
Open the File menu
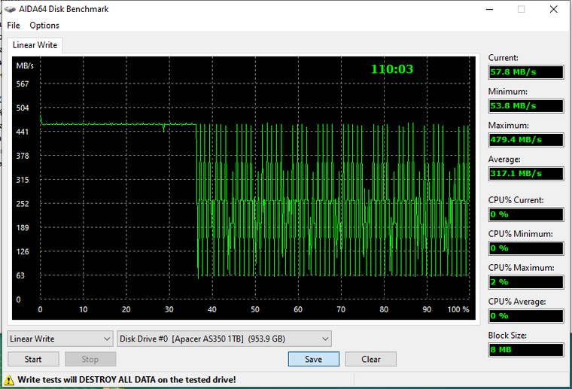(x=14, y=26)
